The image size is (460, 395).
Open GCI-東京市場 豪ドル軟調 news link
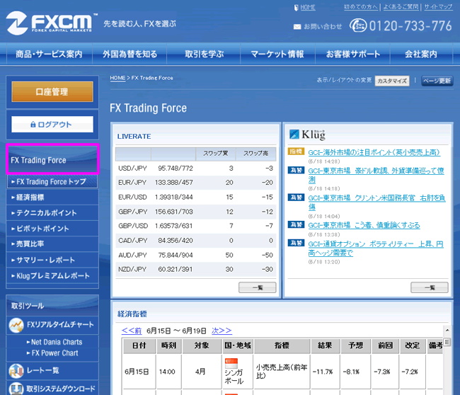[376, 175]
